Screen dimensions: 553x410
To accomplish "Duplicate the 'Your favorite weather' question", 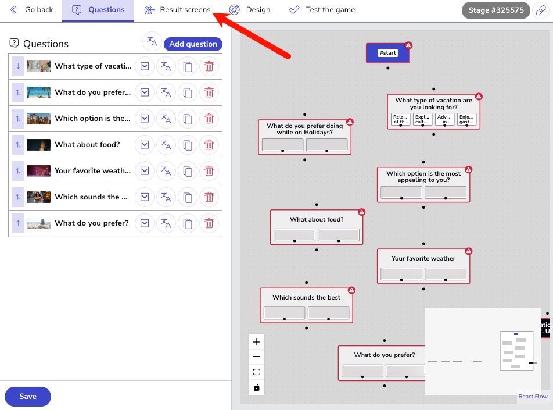I will click(x=188, y=171).
